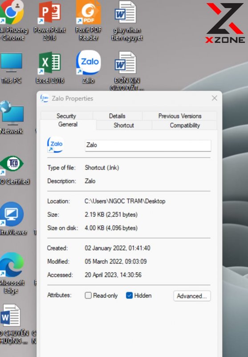
Task: Tick the Read-only attribute checkbox
Action: (88, 295)
